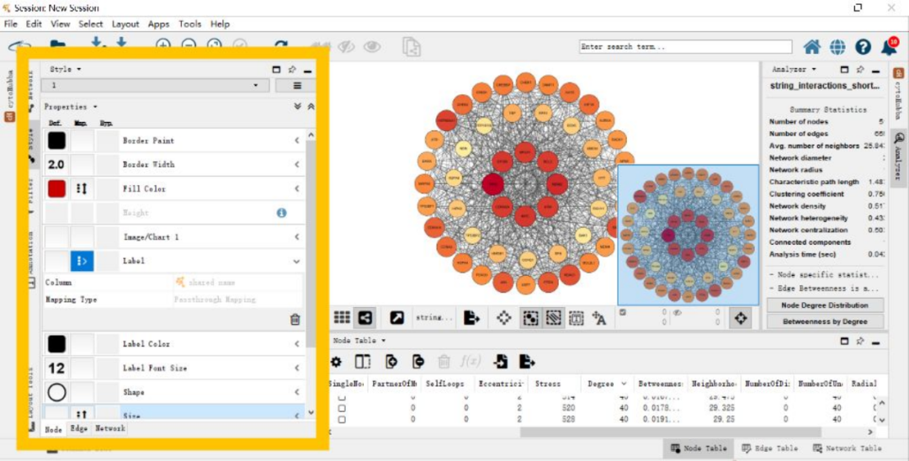This screenshot has height=461, width=909.
Task: Open the Style panel dropdown arrow
Action: point(79,70)
